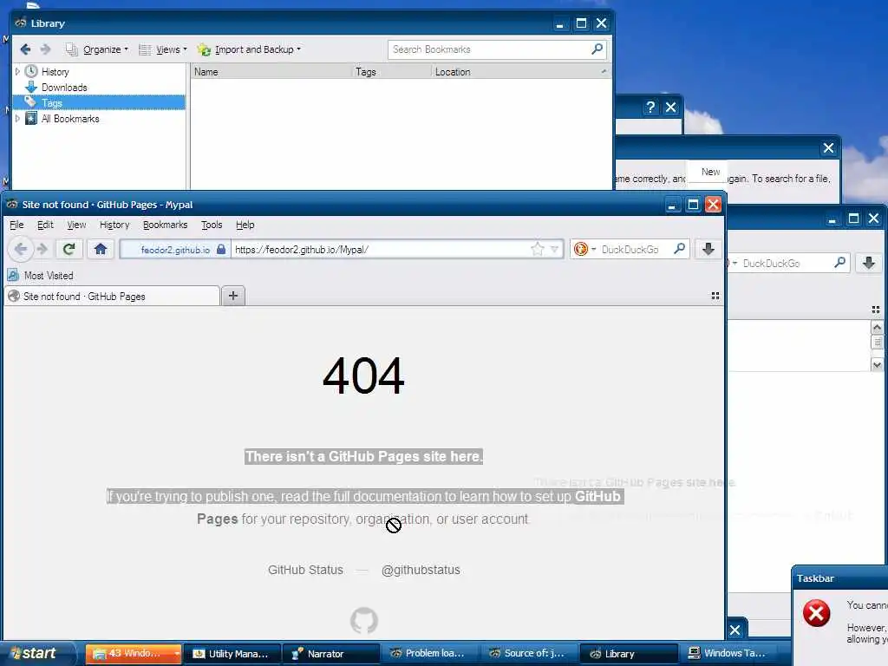
Task: Switch to Source of taskbar item
Action: (528, 654)
